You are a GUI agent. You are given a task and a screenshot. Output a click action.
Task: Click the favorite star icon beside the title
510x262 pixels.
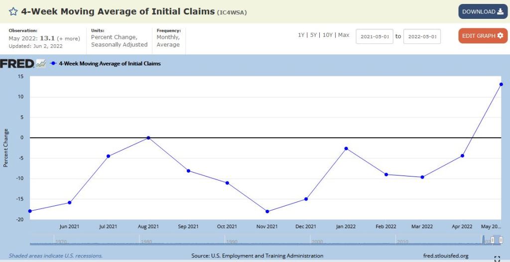tap(13, 11)
